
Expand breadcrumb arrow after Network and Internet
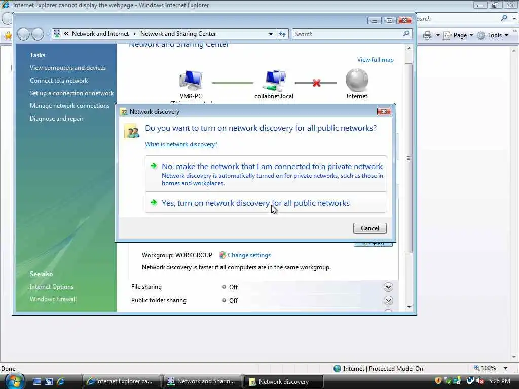click(135, 34)
